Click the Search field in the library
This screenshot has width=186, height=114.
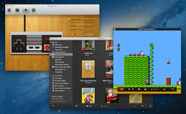coord(114,106)
